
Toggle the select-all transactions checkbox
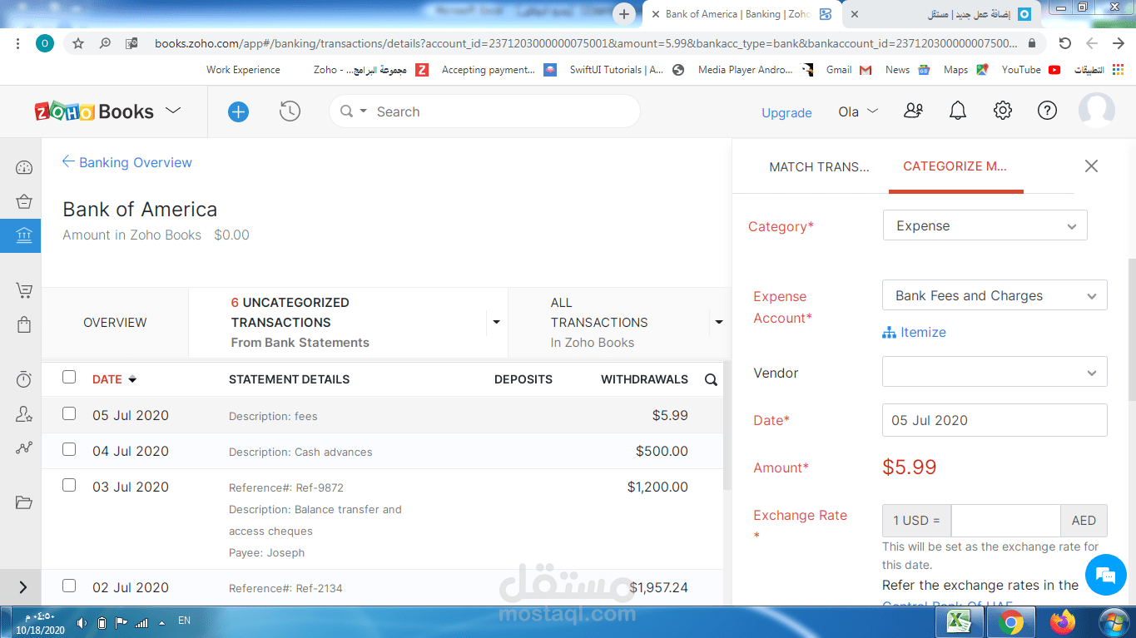point(69,378)
